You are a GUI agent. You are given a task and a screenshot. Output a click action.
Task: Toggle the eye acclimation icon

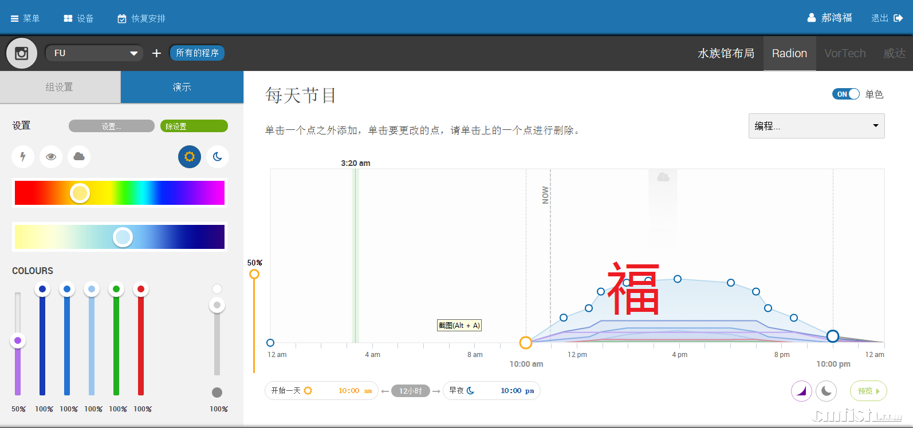coord(51,156)
